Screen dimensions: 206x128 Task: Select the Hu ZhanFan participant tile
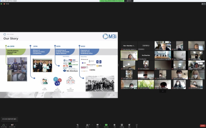146,55
